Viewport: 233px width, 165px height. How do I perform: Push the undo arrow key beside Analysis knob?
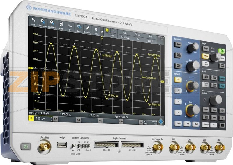(x=205, y=100)
